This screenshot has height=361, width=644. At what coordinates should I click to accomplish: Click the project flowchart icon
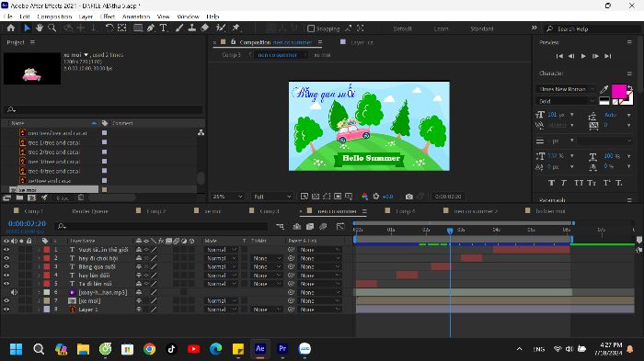tap(201, 132)
